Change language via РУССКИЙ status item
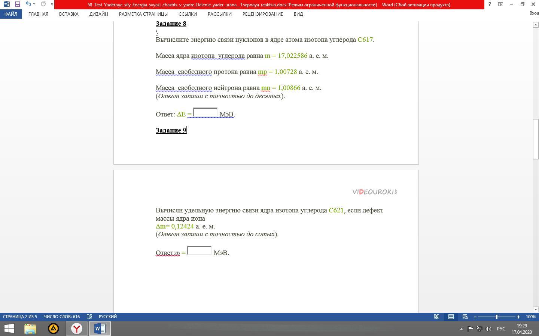Image resolution: width=539 pixels, height=336 pixels. [108, 317]
